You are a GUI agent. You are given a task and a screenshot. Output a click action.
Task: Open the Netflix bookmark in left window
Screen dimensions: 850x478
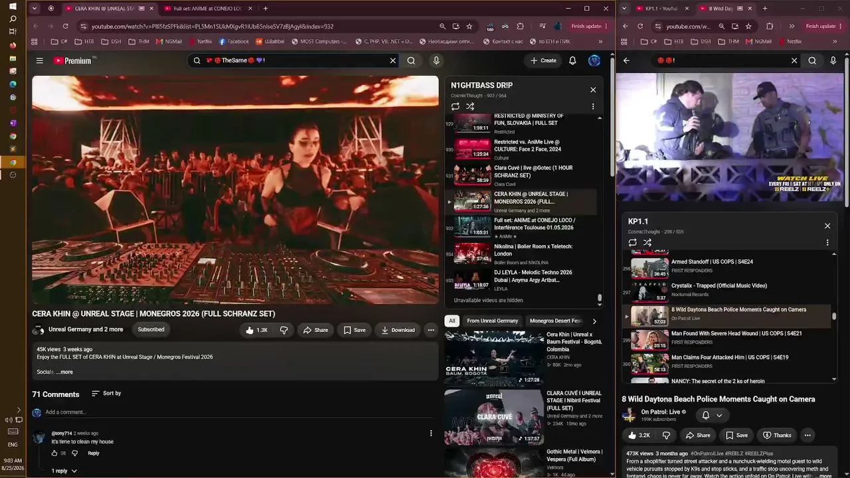coord(200,41)
